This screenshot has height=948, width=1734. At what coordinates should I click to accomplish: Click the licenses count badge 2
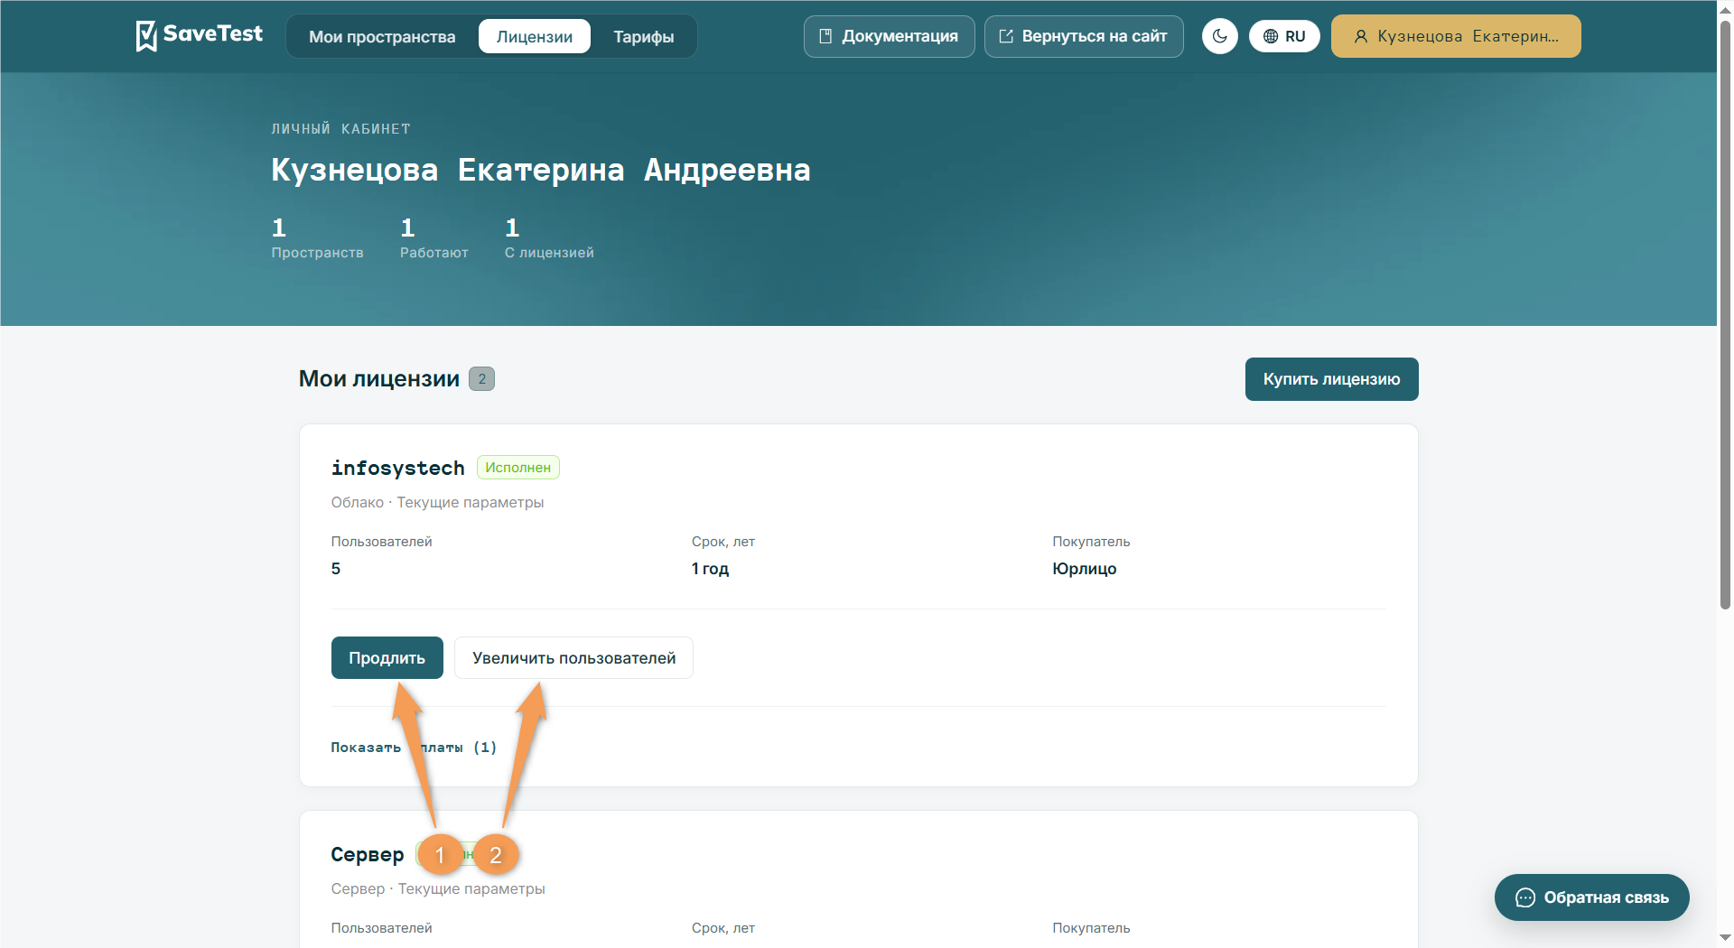click(482, 379)
